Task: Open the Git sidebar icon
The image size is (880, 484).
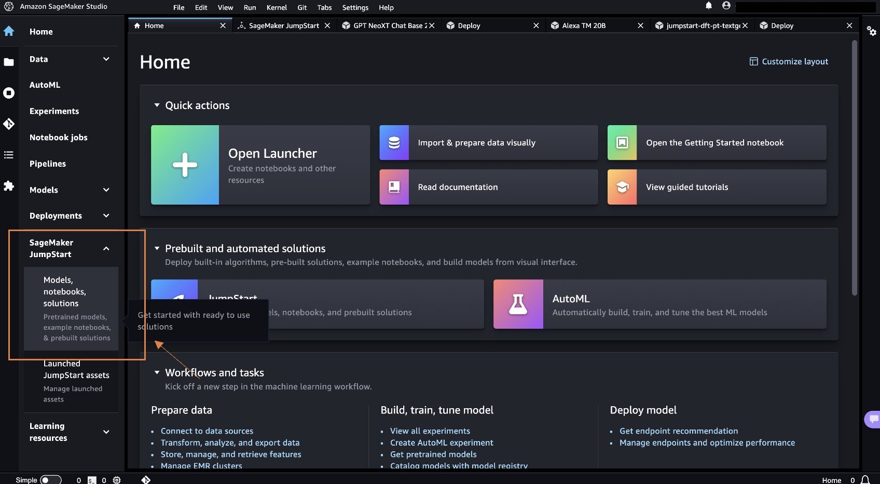Action: tap(9, 124)
